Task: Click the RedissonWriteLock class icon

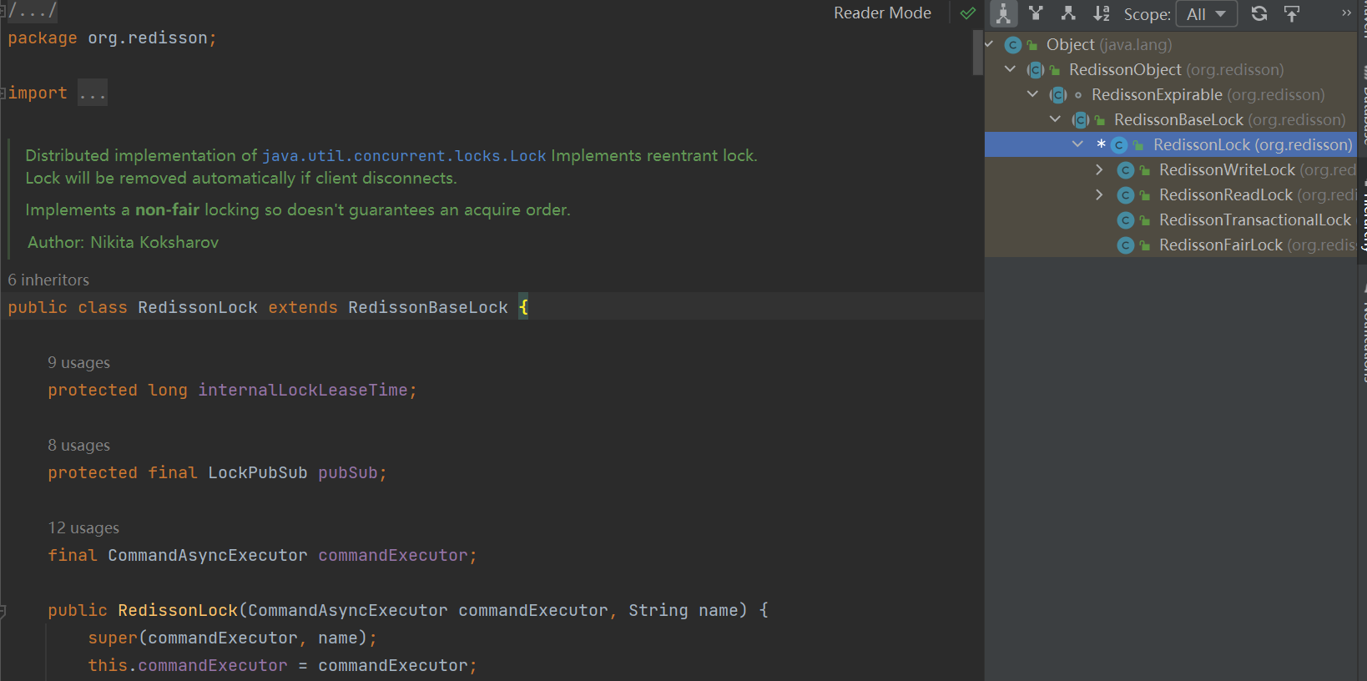Action: tap(1126, 170)
